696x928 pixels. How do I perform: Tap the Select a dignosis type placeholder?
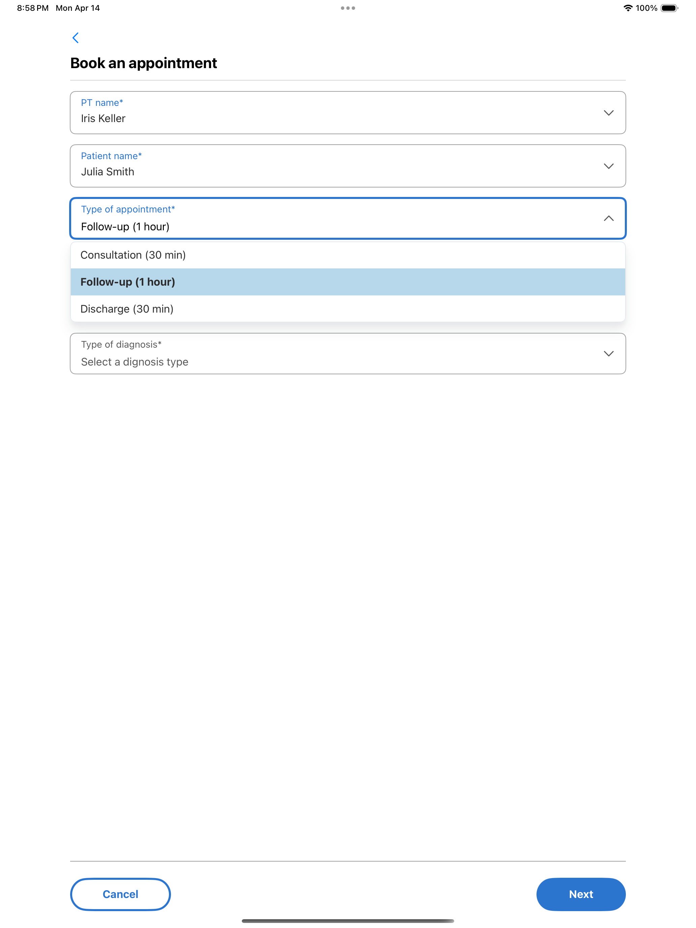click(135, 361)
